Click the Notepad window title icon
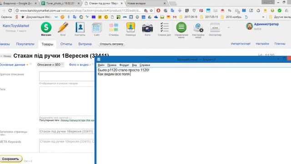The width and height of the screenshot is (291, 164). [99, 59]
